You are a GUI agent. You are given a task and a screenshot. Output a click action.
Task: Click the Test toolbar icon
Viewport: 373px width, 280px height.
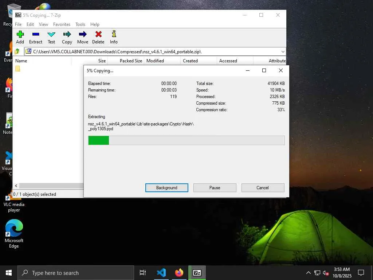tap(51, 37)
